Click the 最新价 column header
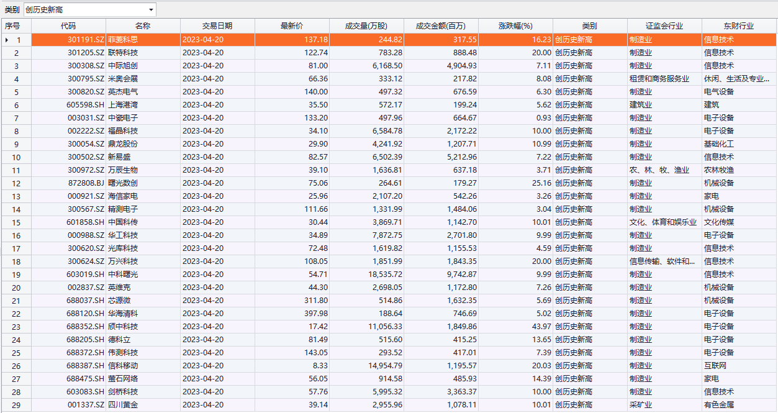 [x=292, y=26]
